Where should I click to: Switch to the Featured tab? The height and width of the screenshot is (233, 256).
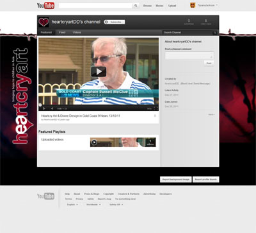46,32
